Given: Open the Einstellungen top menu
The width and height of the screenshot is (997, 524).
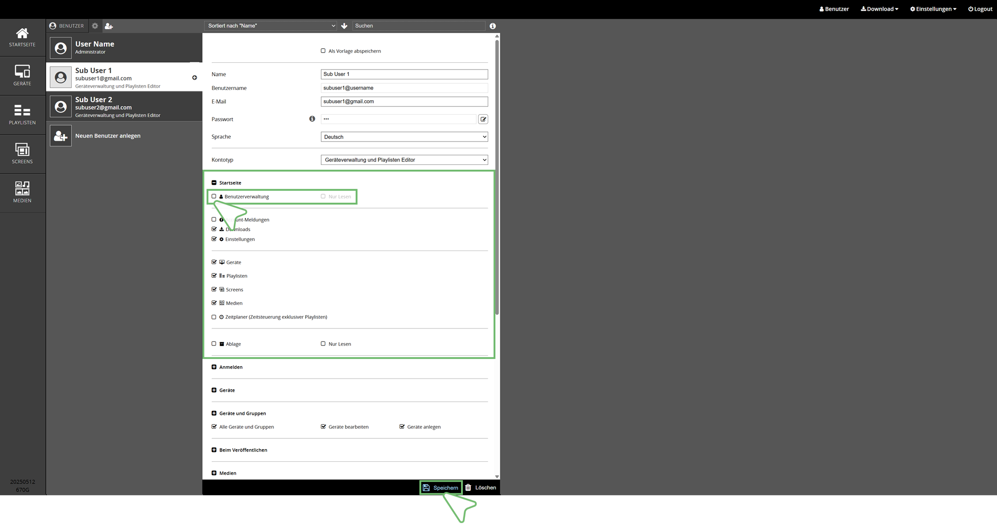Looking at the screenshot, I should pyautogui.click(x=933, y=9).
